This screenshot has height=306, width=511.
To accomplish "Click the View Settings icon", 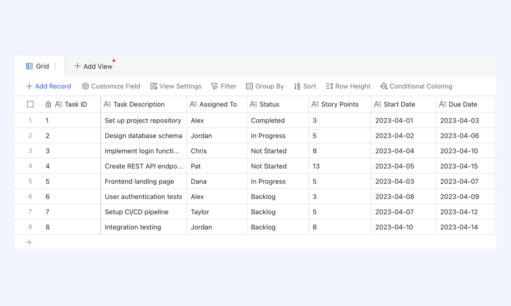I will [154, 86].
